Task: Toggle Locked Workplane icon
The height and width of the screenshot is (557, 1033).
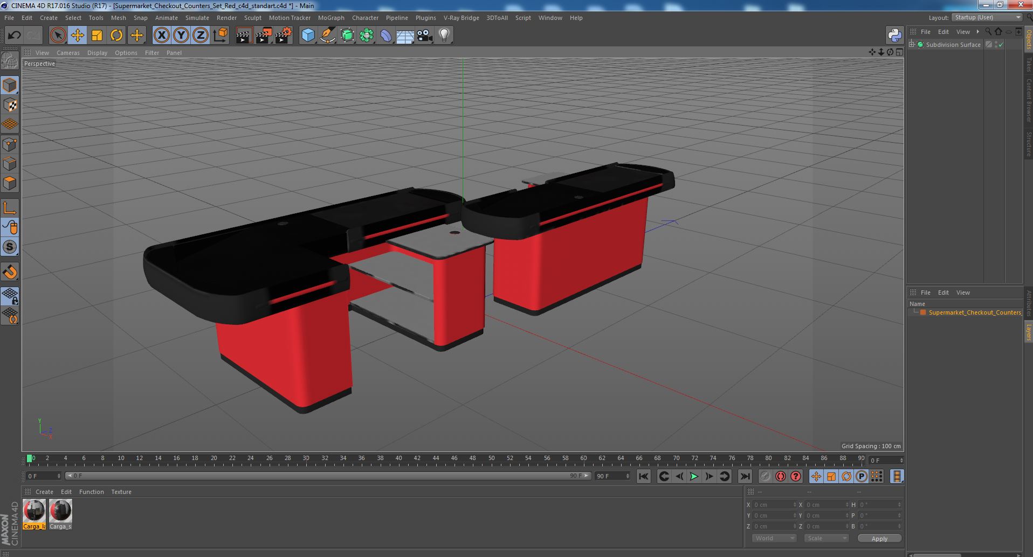Action: coord(10,296)
